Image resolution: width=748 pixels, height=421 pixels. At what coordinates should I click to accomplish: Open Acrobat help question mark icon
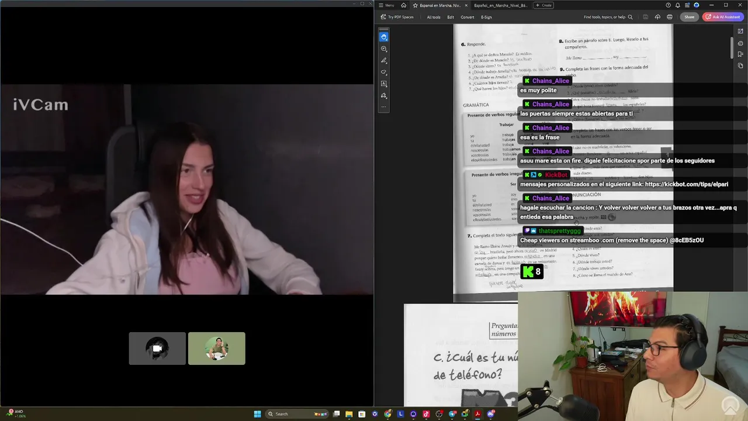[668, 5]
